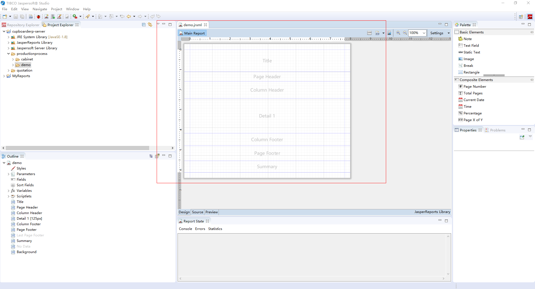Image resolution: width=535 pixels, height=289 pixels.
Task: Click the Save toolbar icon
Action: (x=16, y=17)
